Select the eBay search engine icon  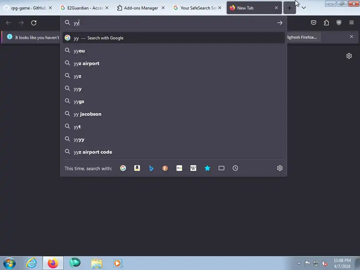(179, 168)
